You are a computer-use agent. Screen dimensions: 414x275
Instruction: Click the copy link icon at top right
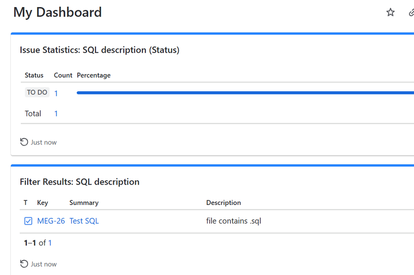(x=411, y=12)
